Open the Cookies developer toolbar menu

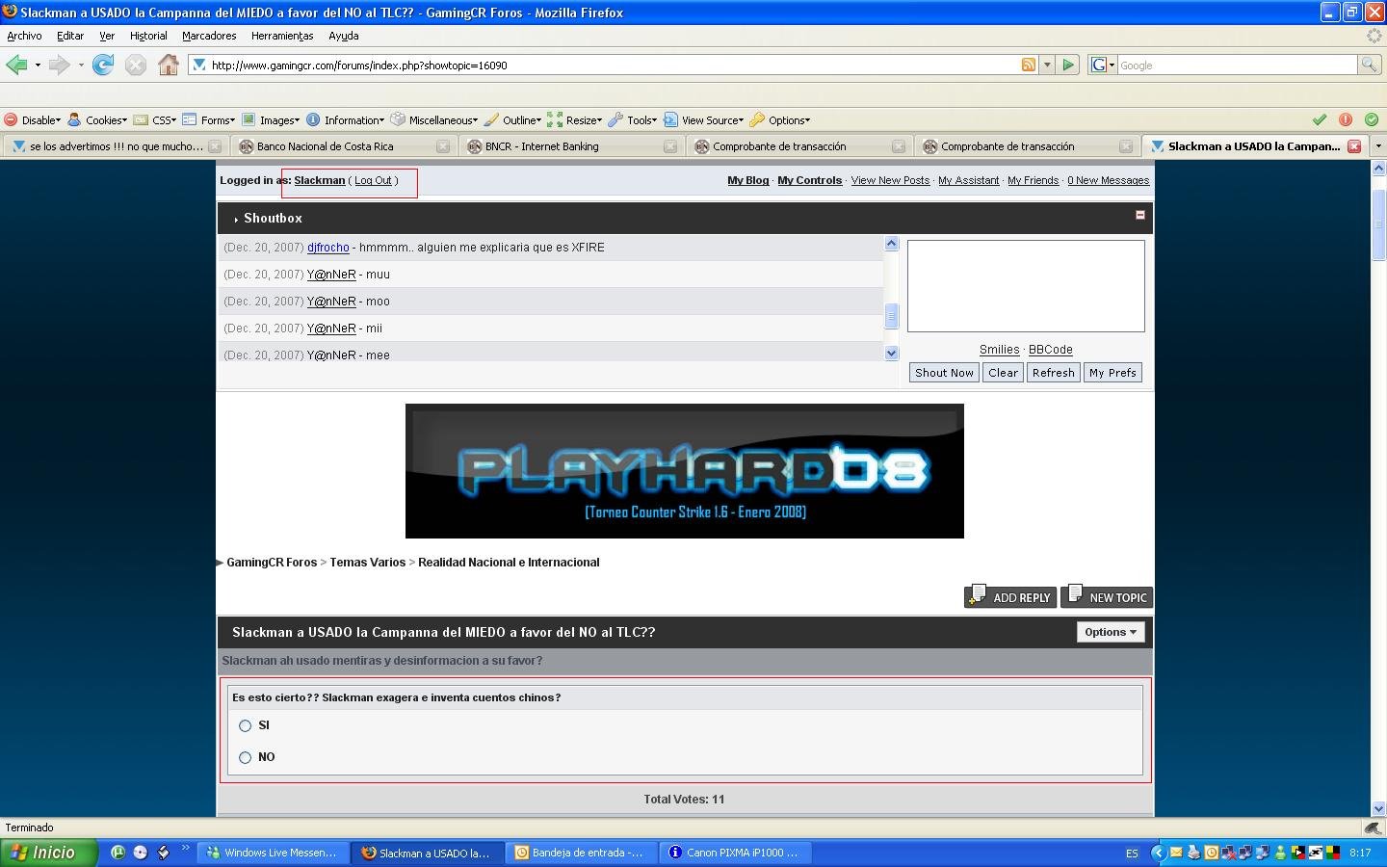97,120
